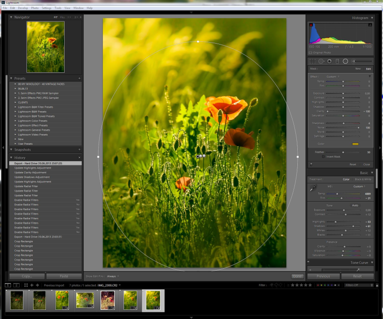
Task: Select the Spot Removal tool
Action: coord(321,61)
